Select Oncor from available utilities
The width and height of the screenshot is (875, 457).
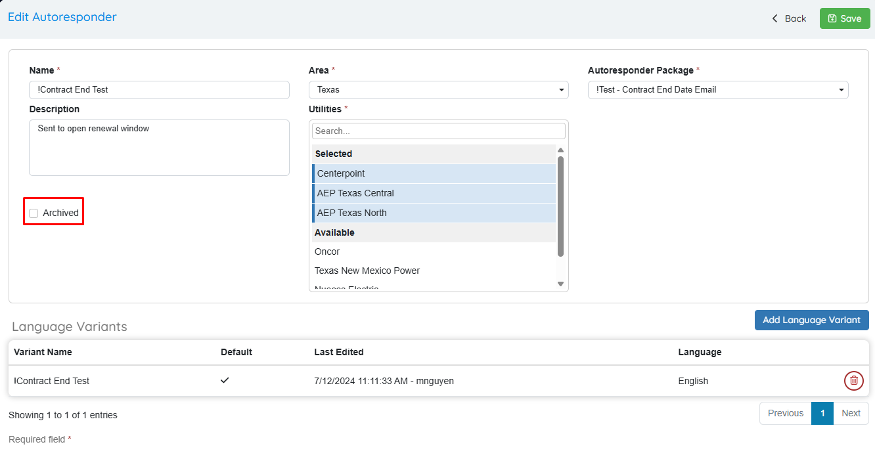click(x=434, y=251)
